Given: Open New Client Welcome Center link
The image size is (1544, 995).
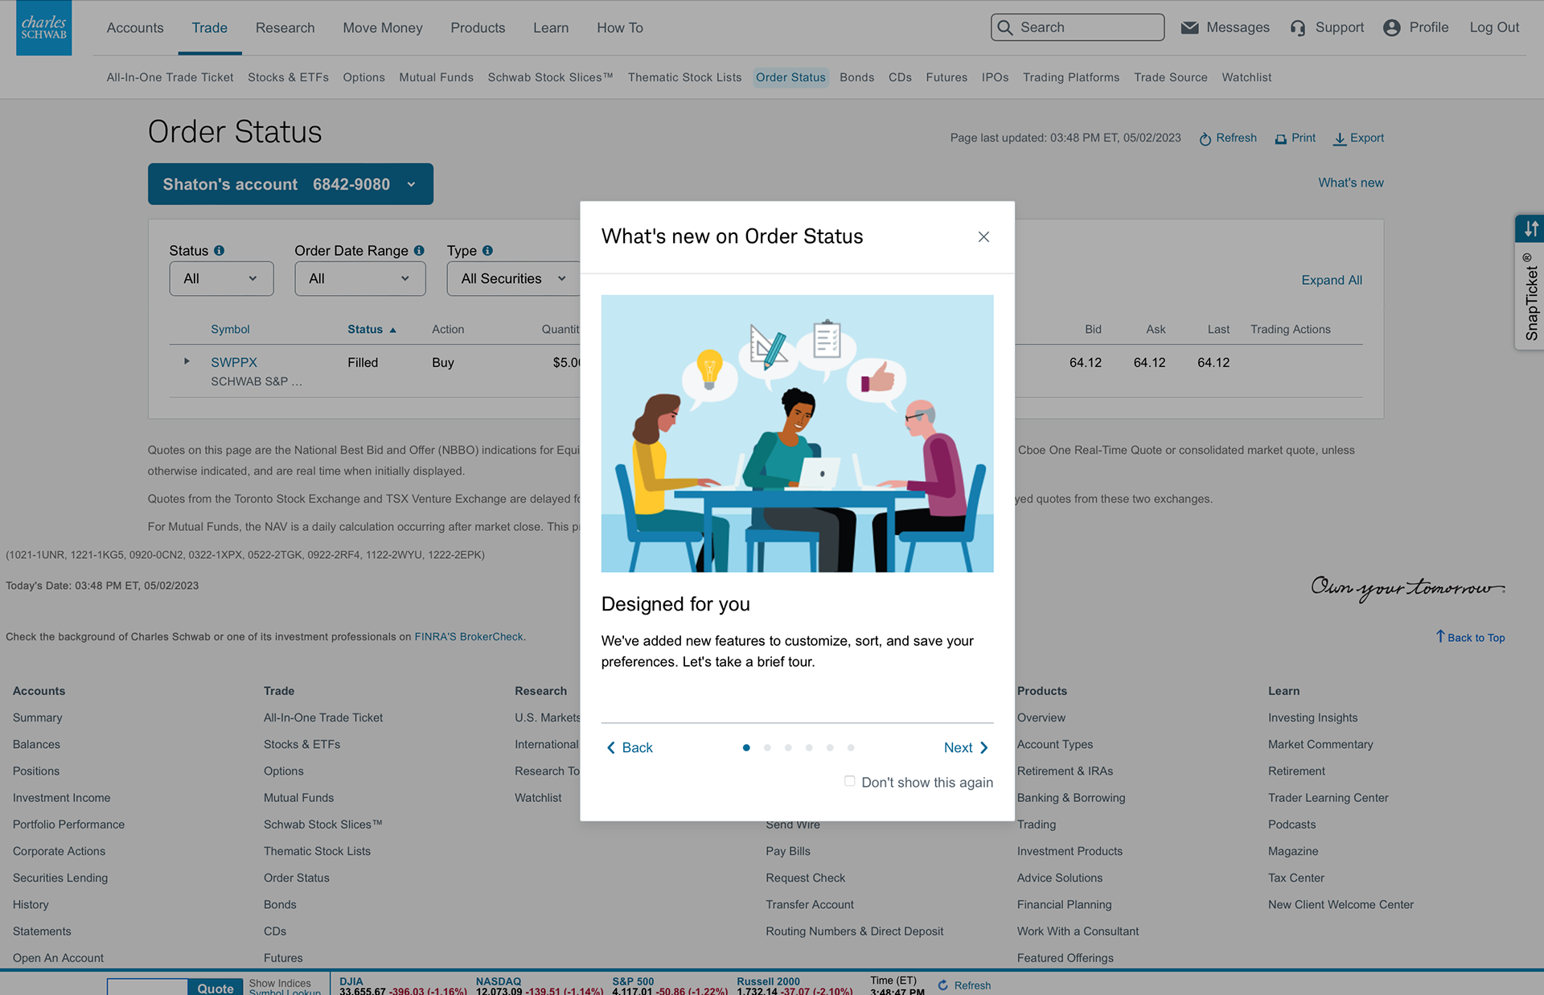Looking at the screenshot, I should click(x=1341, y=905).
